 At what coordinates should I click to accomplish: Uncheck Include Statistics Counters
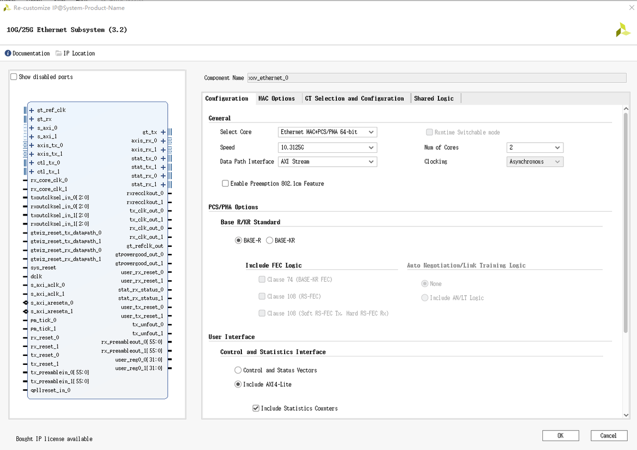pyautogui.click(x=256, y=408)
